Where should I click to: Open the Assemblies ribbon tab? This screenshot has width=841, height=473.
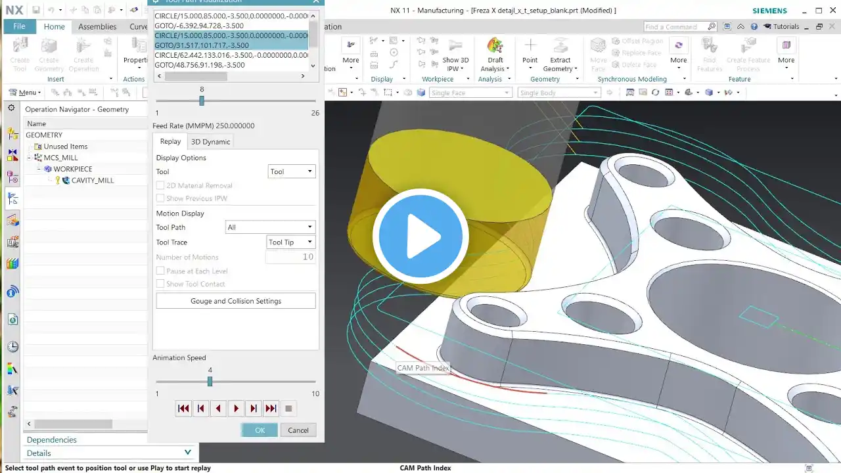[x=97, y=27]
